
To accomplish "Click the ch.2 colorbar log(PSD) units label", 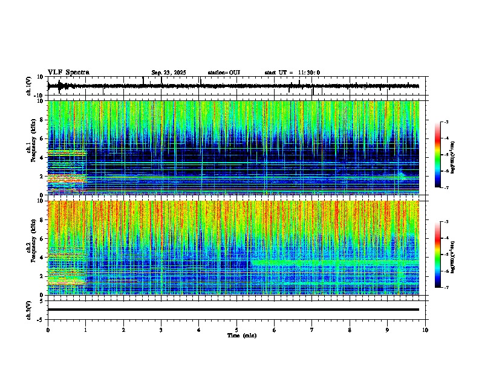I will tap(453, 257).
